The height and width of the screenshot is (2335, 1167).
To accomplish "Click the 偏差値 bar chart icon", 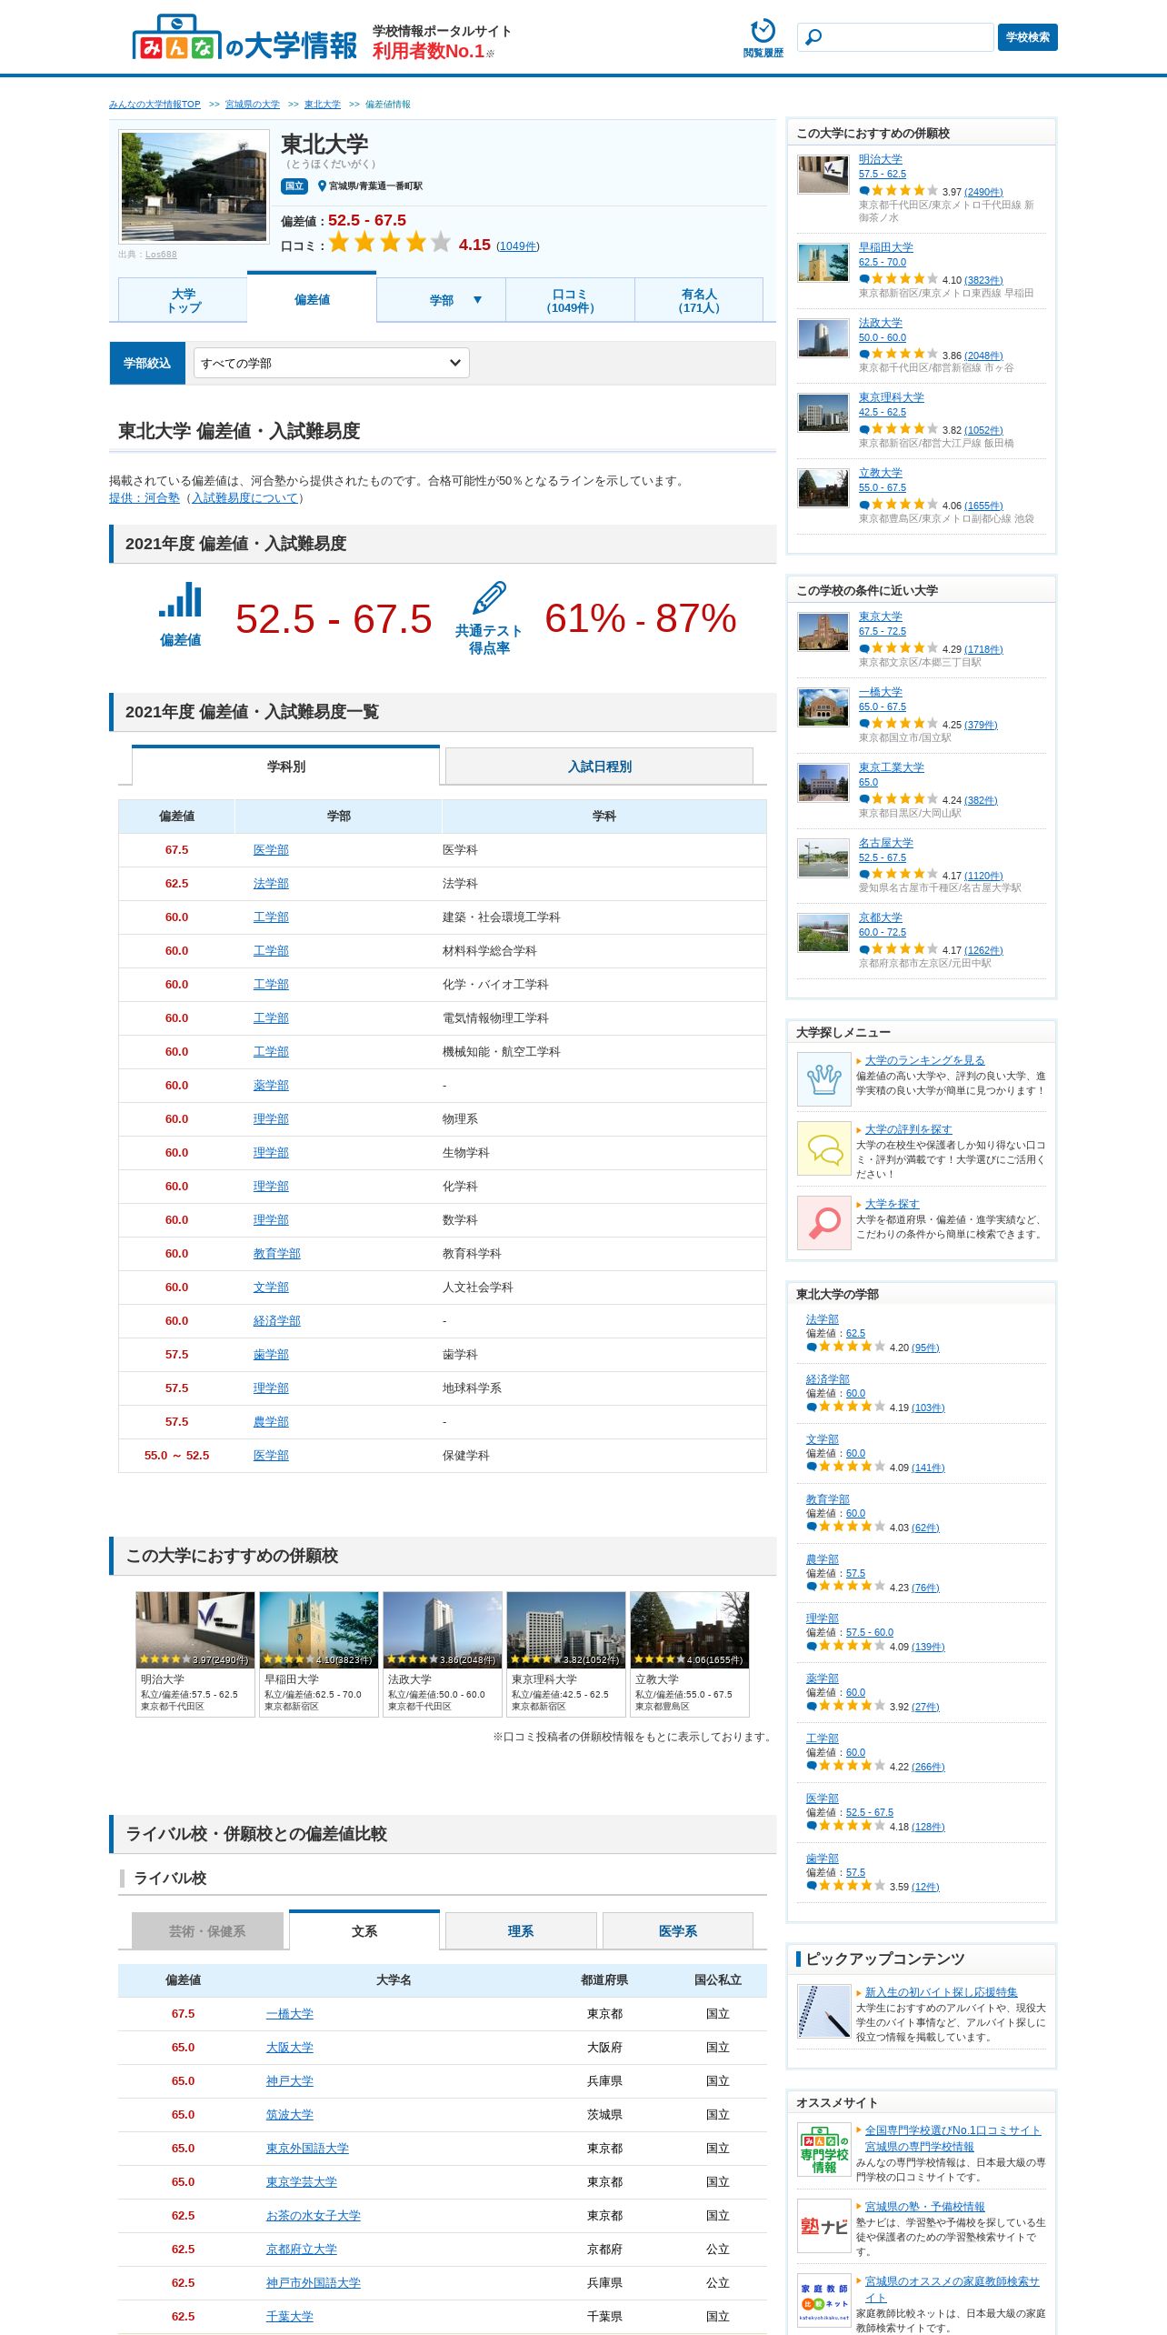I will pos(180,601).
